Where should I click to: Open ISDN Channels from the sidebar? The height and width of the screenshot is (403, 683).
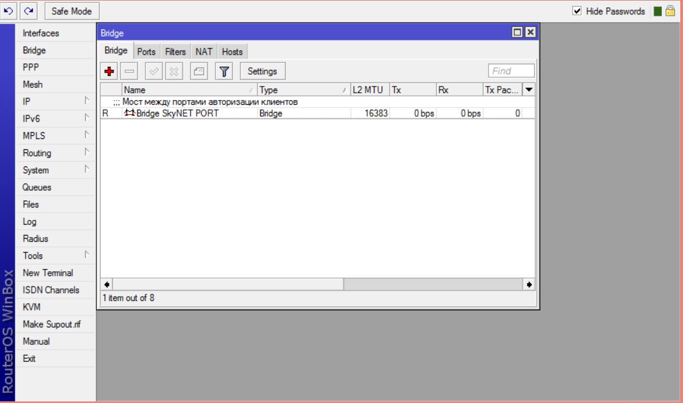coord(55,290)
